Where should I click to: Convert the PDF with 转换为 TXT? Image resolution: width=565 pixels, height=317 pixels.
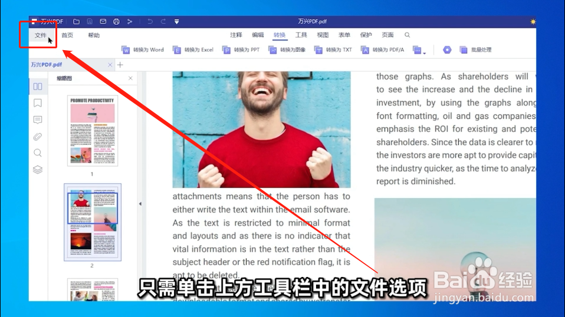click(x=333, y=49)
